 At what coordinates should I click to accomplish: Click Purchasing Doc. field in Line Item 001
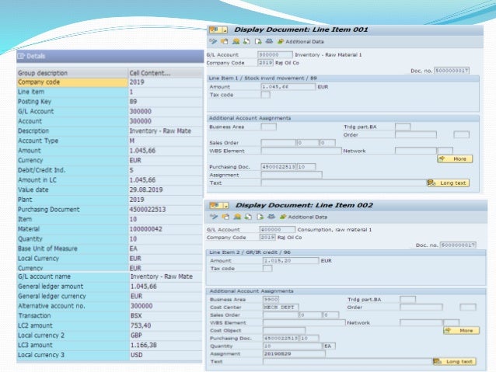click(278, 165)
